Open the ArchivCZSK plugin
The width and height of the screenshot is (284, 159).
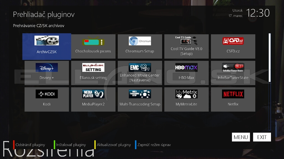tap(47, 46)
